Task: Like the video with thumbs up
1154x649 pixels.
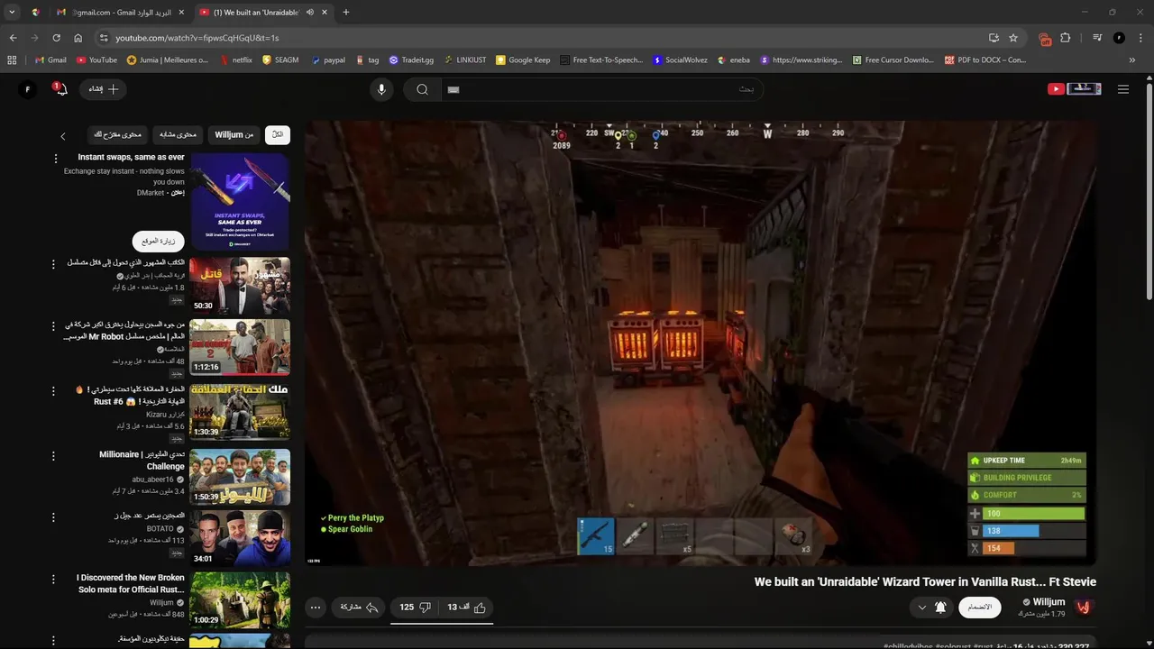Action: [468, 608]
